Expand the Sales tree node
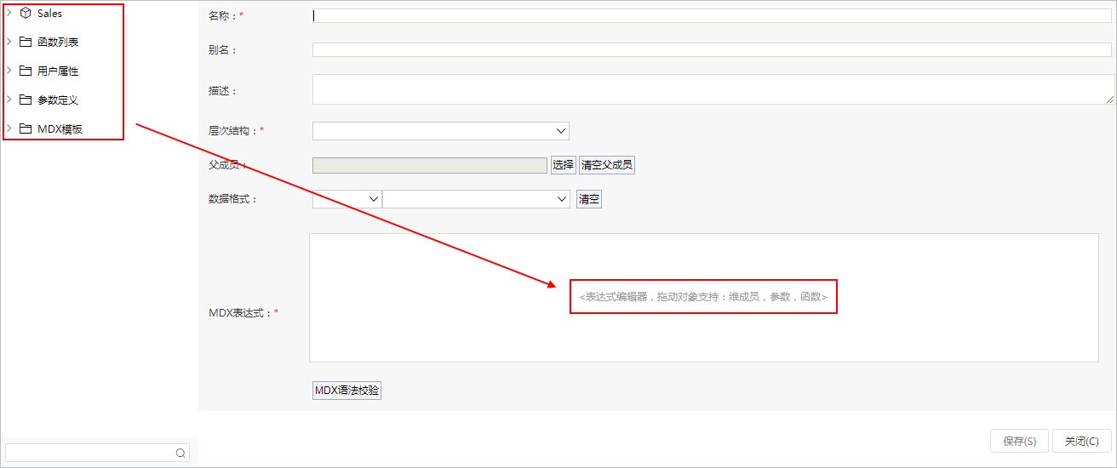 click(9, 13)
